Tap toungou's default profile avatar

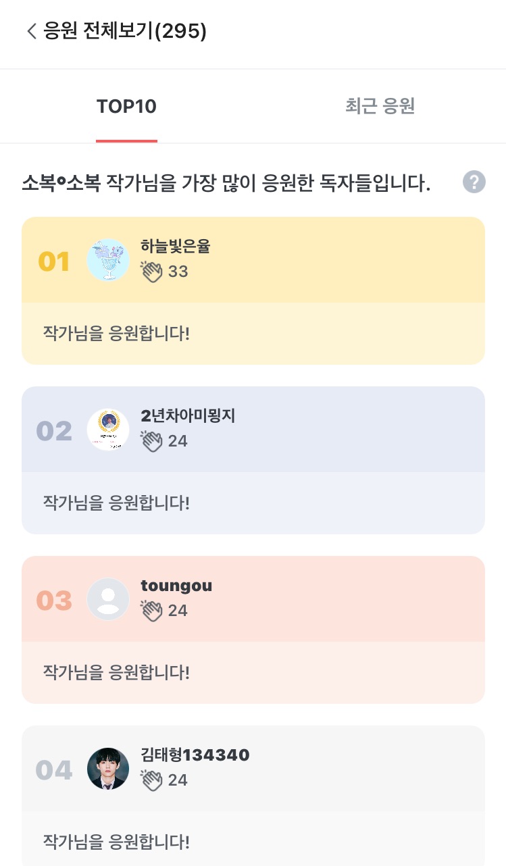point(108,599)
